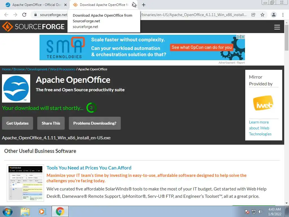Viewport: 289px width, 217px height.
Task: Open Learn more about iWeb Technologies link
Action: pyautogui.click(x=260, y=128)
